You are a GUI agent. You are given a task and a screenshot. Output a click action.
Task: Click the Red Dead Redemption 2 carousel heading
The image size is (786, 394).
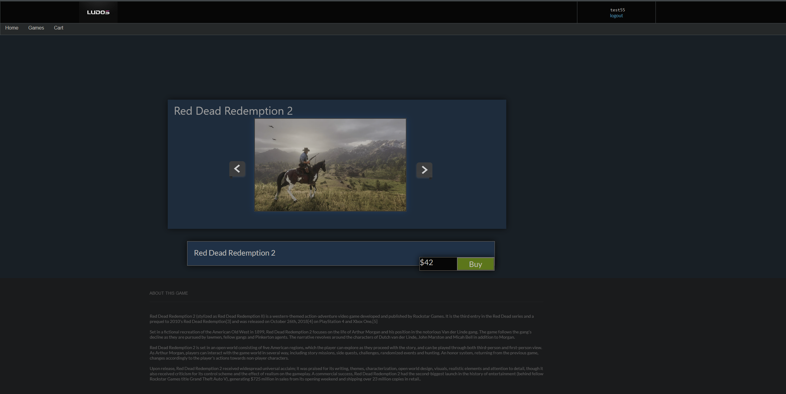click(x=233, y=111)
